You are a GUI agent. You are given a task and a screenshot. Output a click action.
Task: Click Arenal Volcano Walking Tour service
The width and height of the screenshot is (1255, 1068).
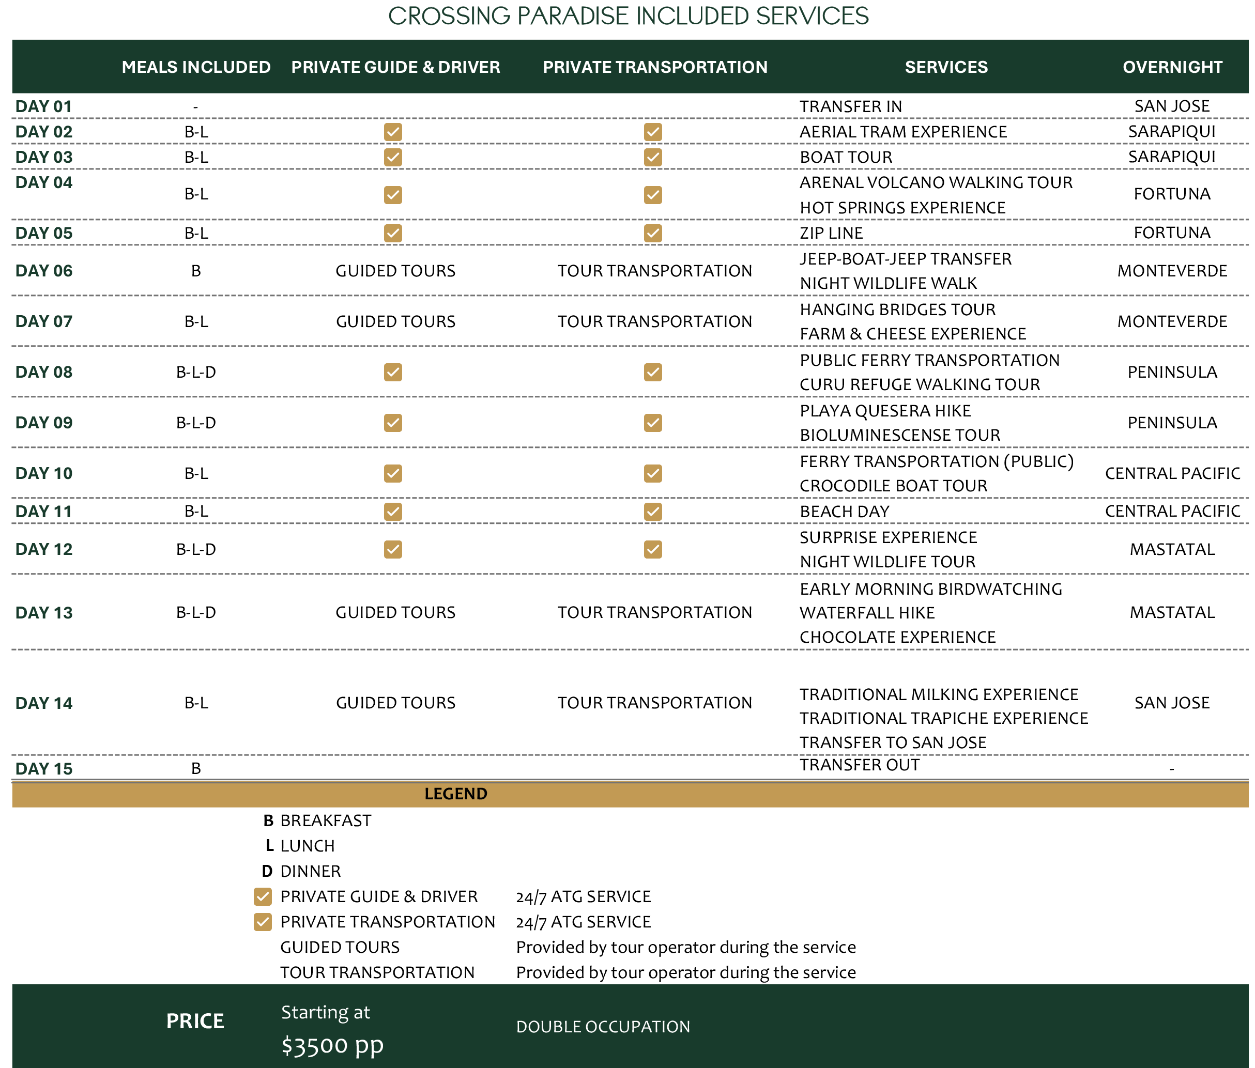pyautogui.click(x=936, y=182)
